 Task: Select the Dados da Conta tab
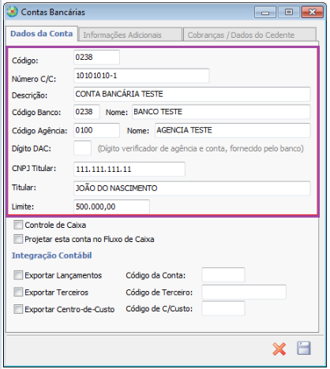(42, 34)
